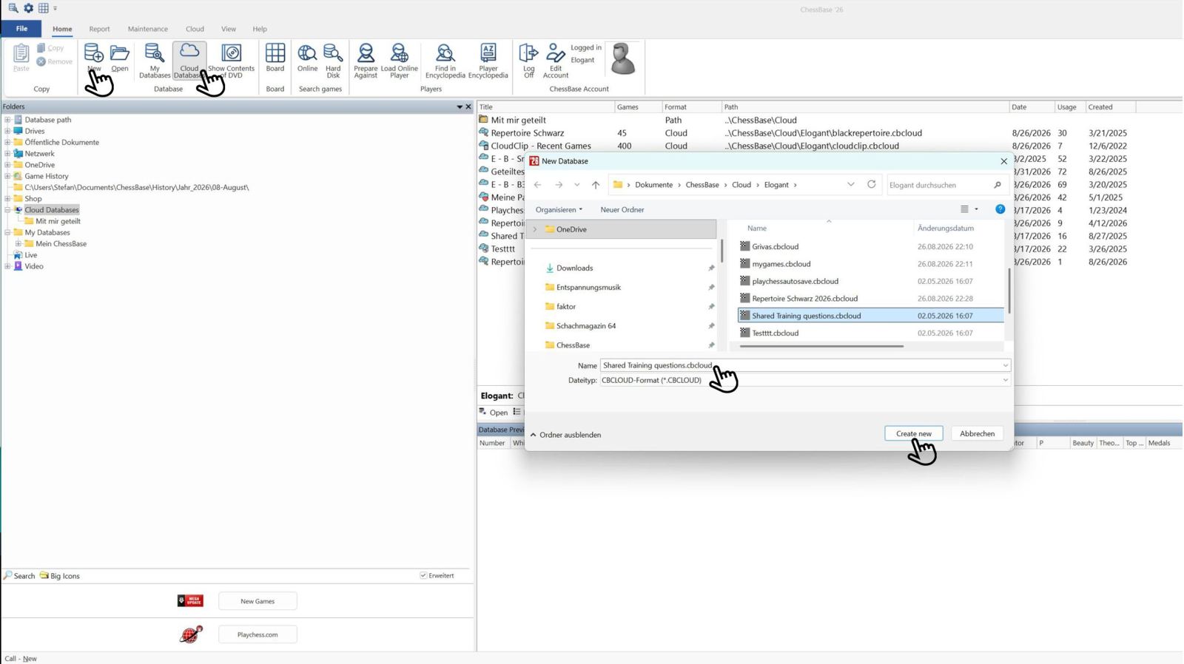1184x664 pixels.
Task: Click the Load Online Player icon
Action: [400, 53]
